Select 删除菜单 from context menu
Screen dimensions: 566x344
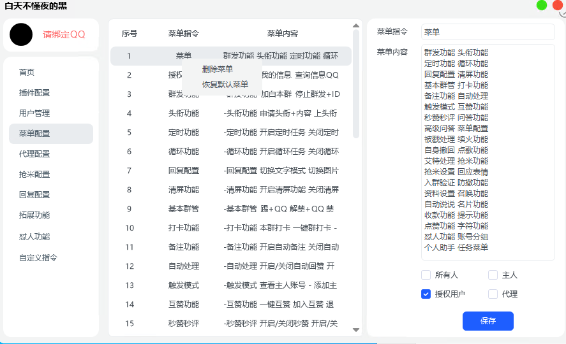click(x=218, y=69)
